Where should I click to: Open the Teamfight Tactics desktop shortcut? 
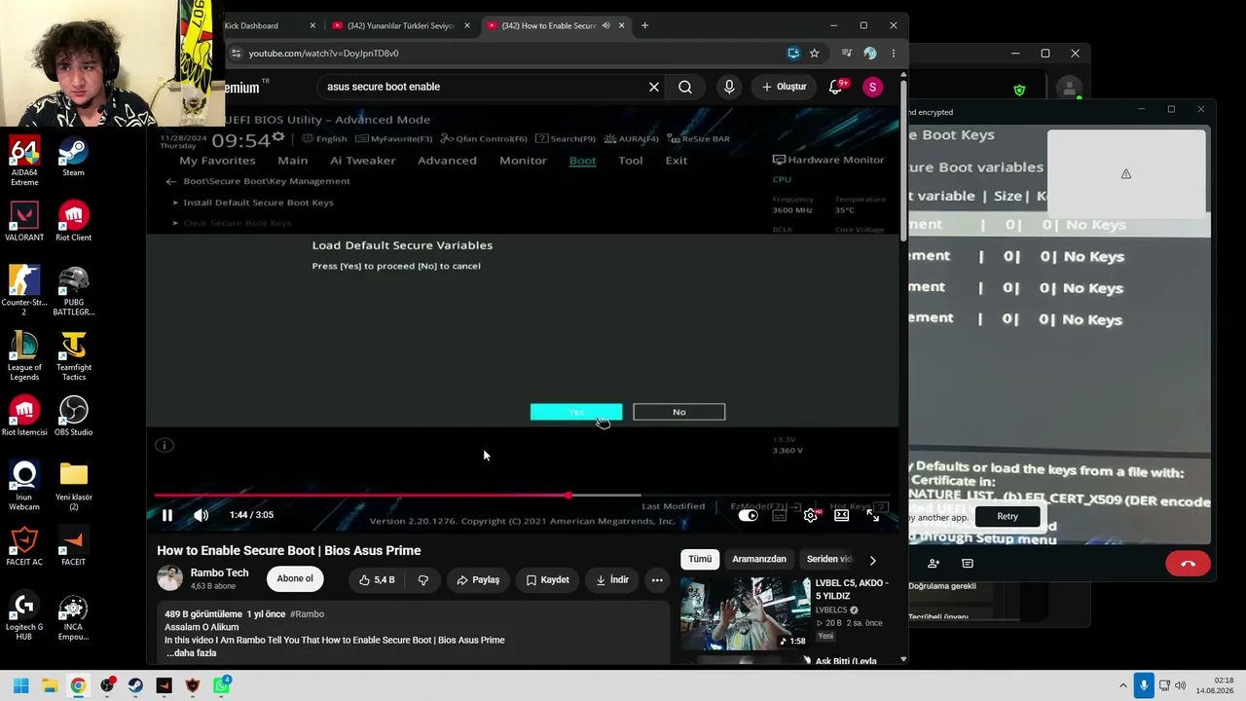click(x=73, y=356)
